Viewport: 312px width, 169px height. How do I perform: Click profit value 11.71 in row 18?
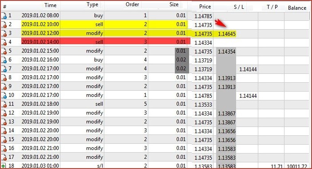[x=276, y=166]
